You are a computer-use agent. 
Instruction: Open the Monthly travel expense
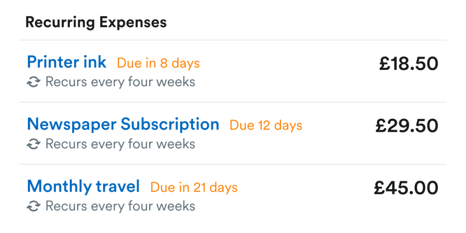point(83,186)
